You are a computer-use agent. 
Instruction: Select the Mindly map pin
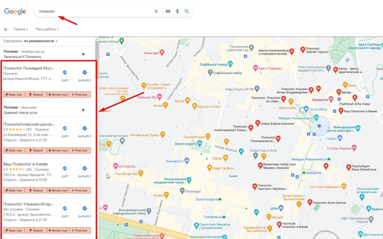point(339,92)
